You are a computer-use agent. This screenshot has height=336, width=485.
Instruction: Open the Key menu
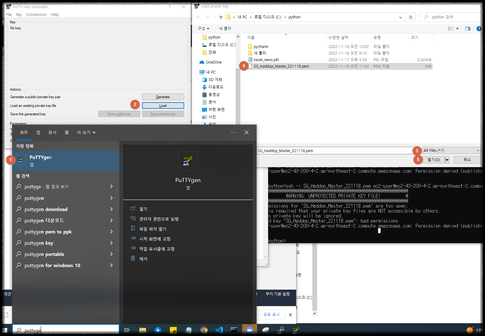19,15
